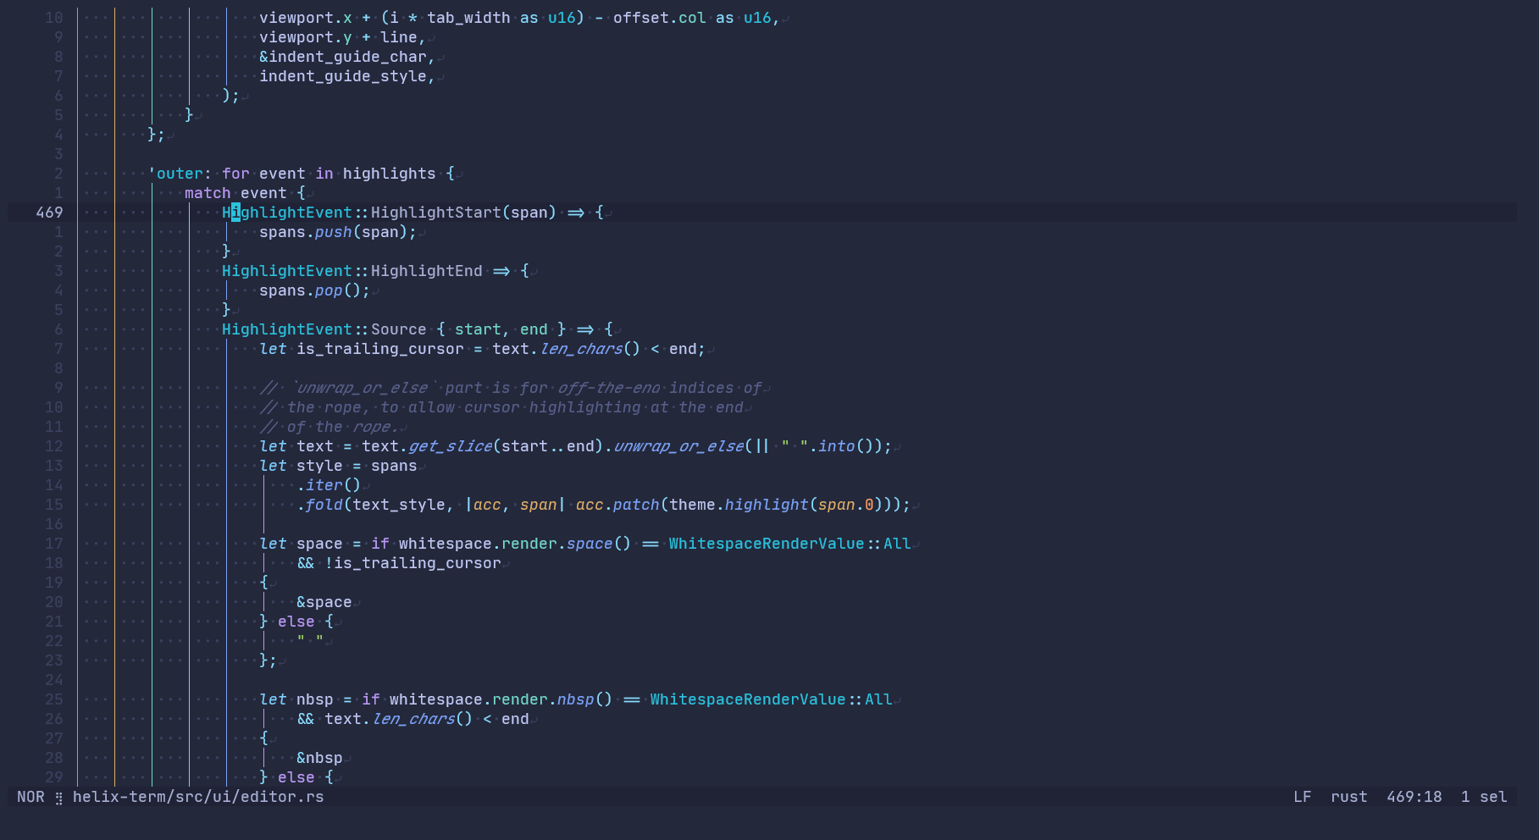
Task: Click 'indent_guide_style,' argument
Action: point(347,76)
